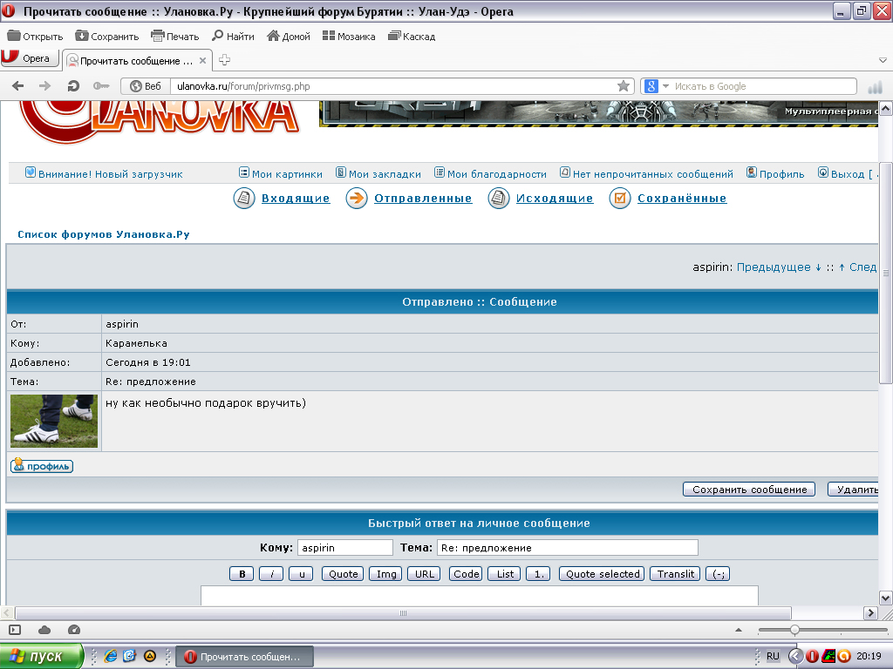
Task: Open the Сохранённые messages folder
Action: pyautogui.click(x=681, y=199)
